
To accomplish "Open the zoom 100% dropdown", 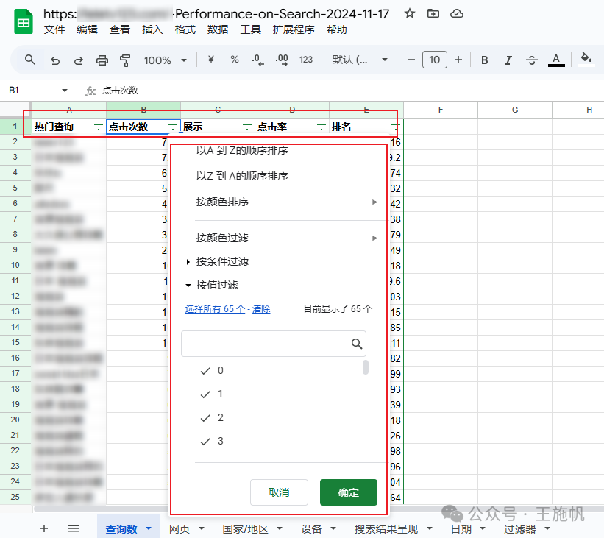I will tap(184, 60).
